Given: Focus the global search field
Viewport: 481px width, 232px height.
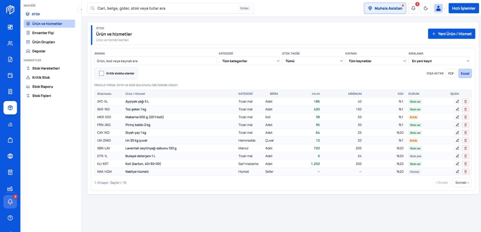Looking at the screenshot, I should coord(171,8).
